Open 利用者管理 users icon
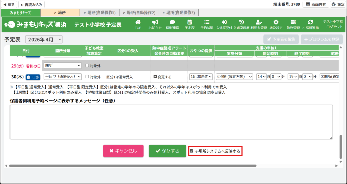347x184 pixels. (259, 24)
